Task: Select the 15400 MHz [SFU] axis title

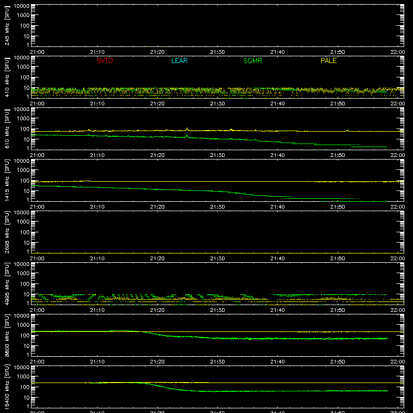Action: [x=7, y=387]
